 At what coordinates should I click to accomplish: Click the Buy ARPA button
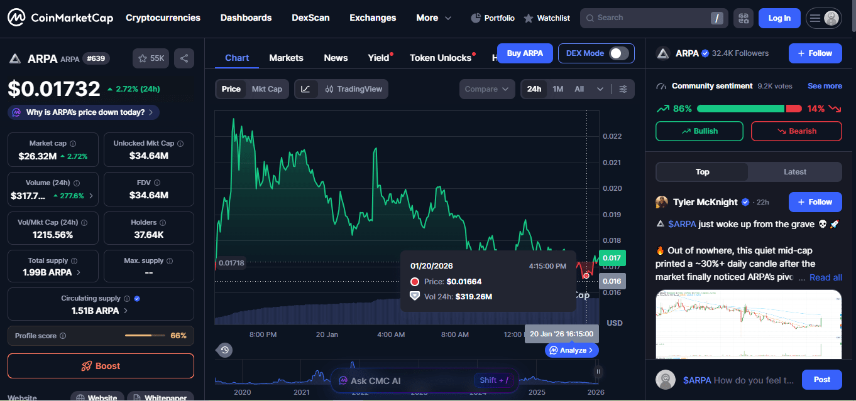(525, 53)
